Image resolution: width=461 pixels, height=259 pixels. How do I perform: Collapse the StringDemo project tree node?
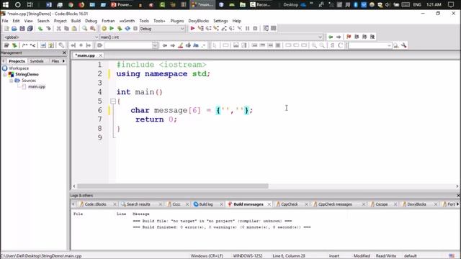[5, 75]
